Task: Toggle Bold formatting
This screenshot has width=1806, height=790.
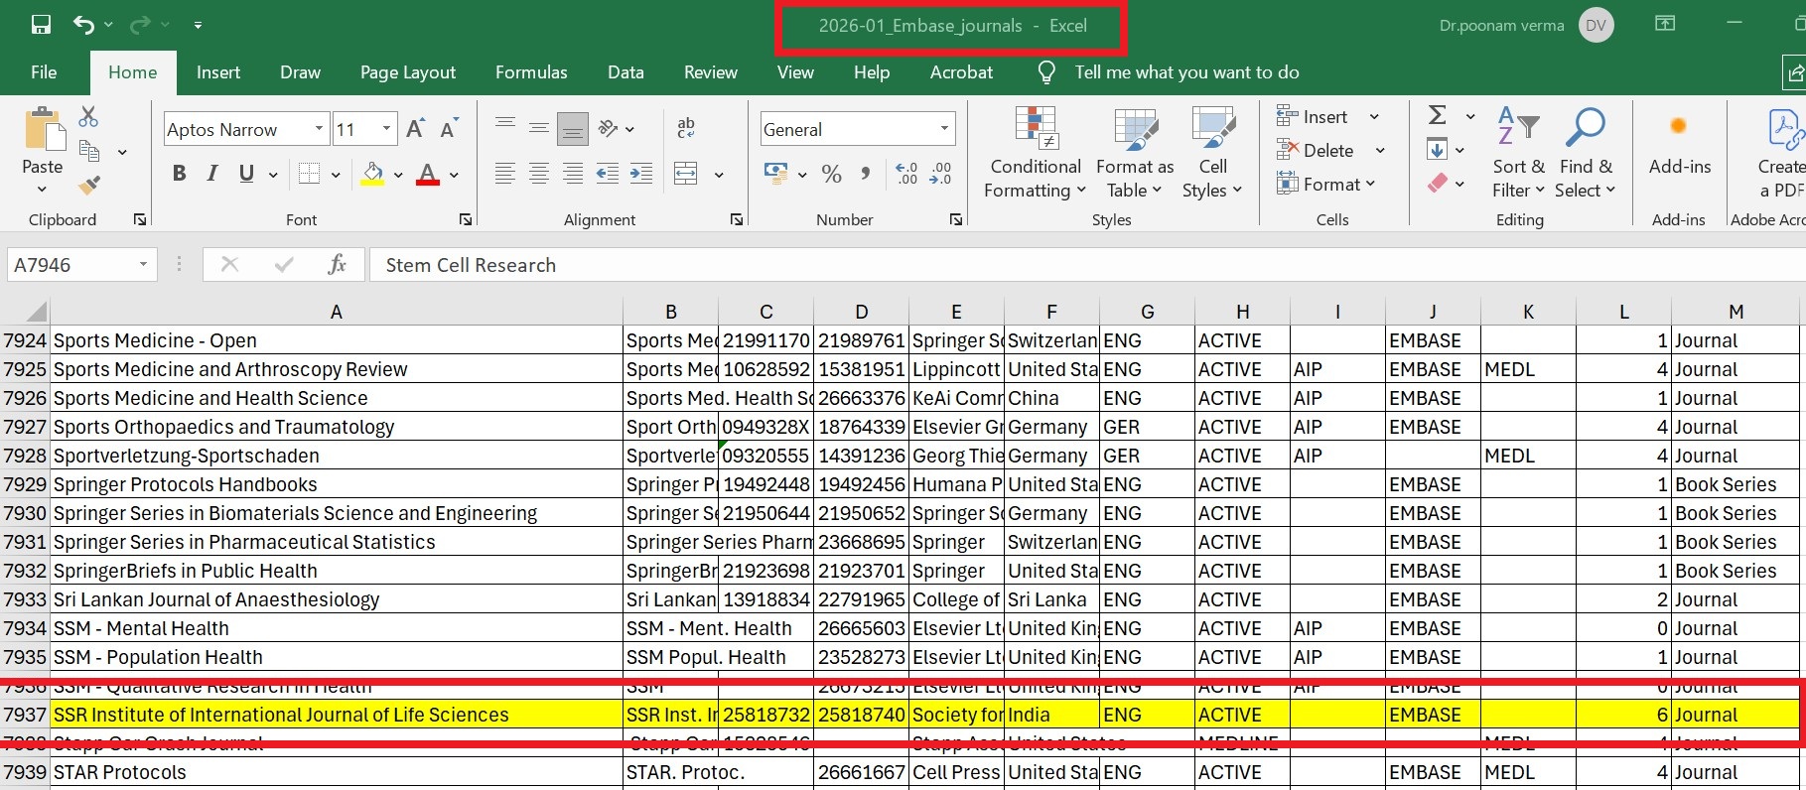Action: (x=179, y=174)
